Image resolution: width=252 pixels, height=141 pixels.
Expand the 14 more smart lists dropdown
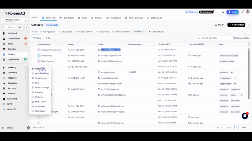139,32
